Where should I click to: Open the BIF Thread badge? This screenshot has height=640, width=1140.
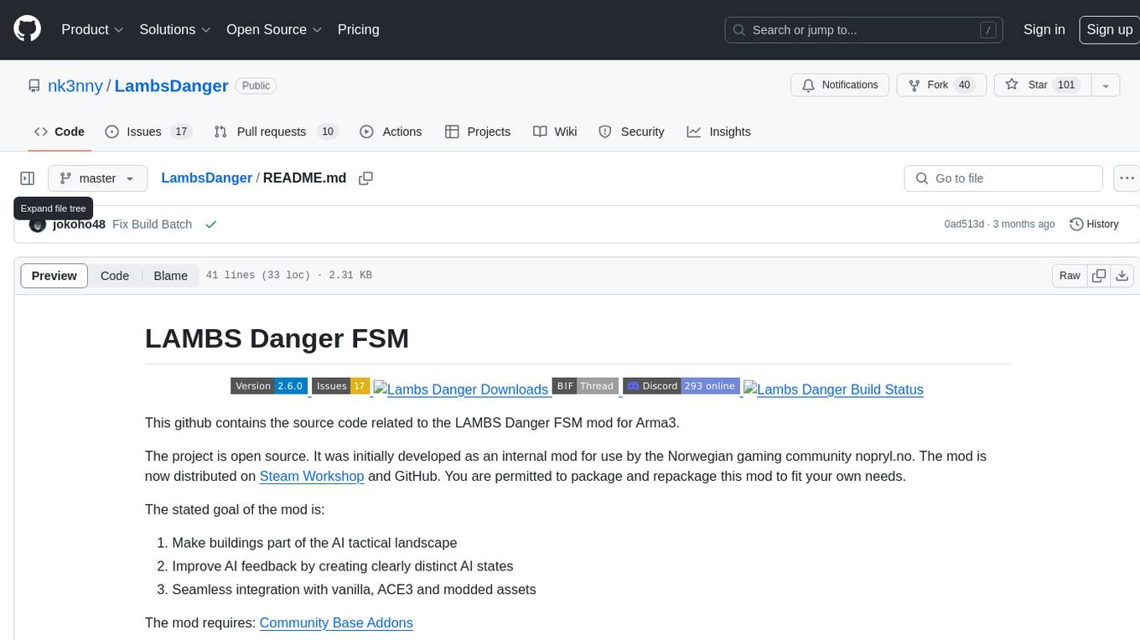(585, 386)
